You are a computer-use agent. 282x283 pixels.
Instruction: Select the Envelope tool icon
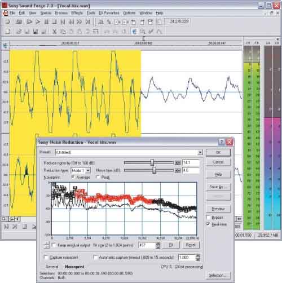(159, 32)
